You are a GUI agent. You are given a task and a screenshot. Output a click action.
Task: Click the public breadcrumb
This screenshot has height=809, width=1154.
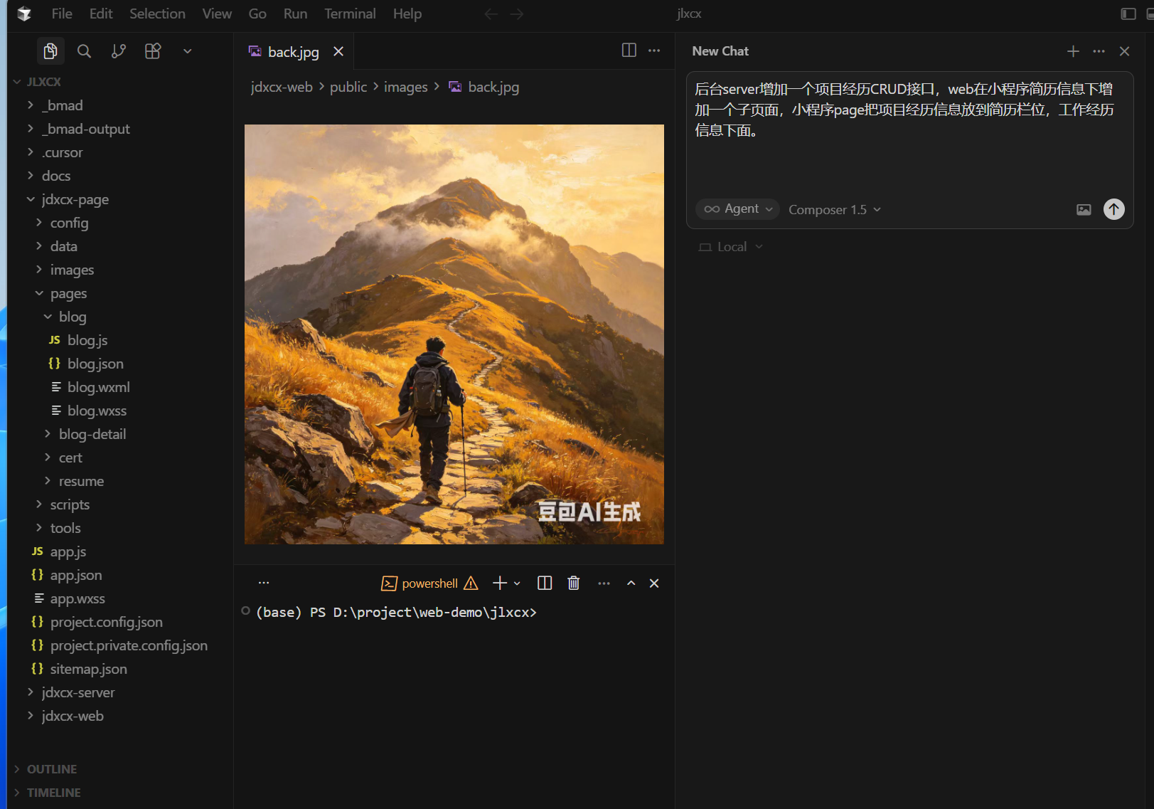348,87
